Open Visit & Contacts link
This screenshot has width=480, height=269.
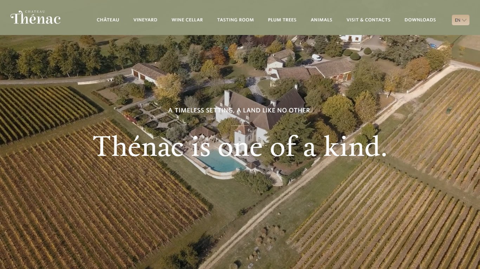(369, 20)
